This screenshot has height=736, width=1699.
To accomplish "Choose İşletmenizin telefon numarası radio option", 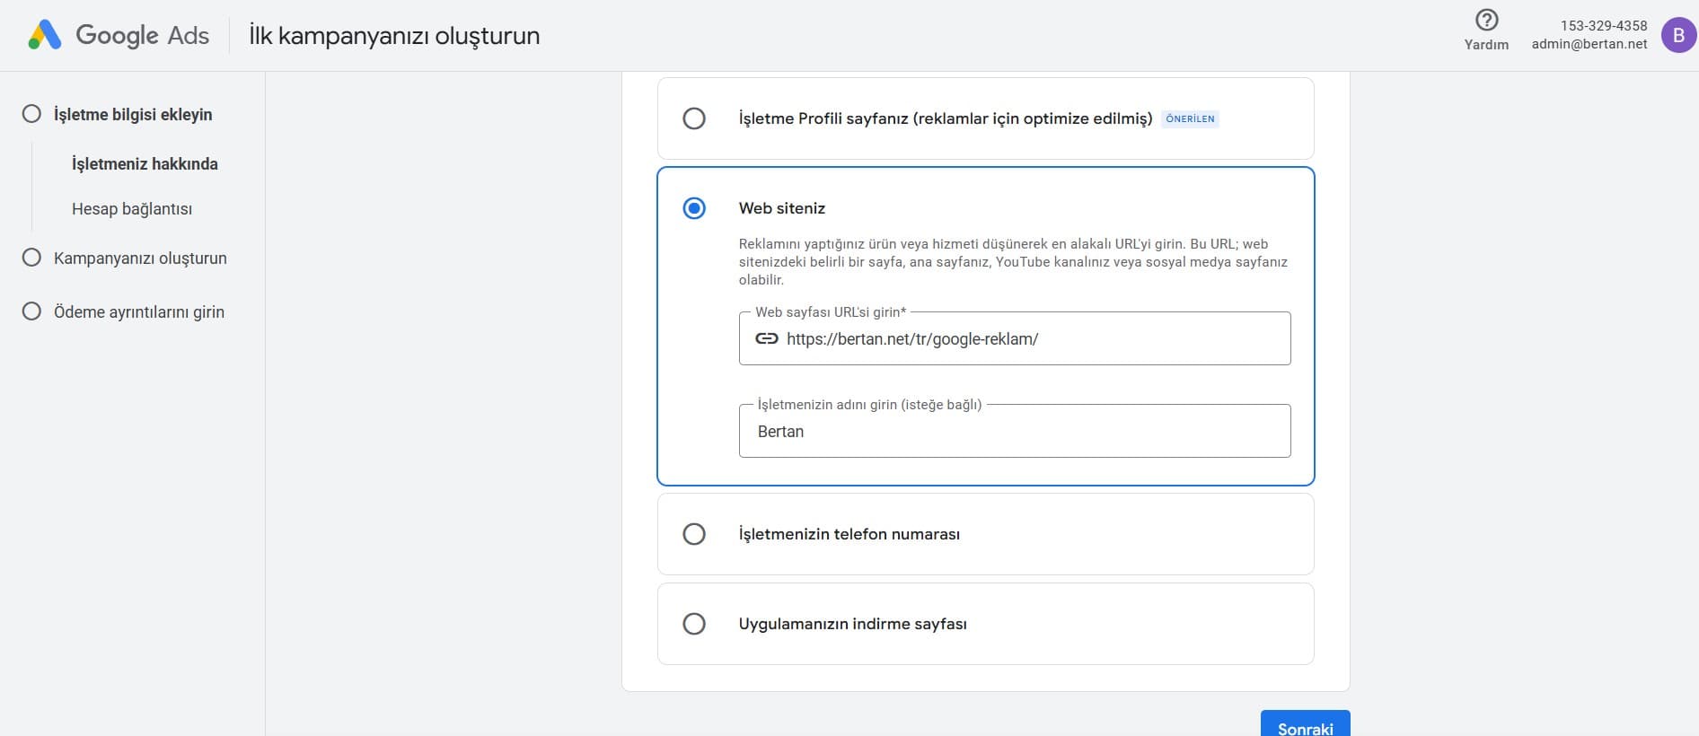I will [x=694, y=534].
